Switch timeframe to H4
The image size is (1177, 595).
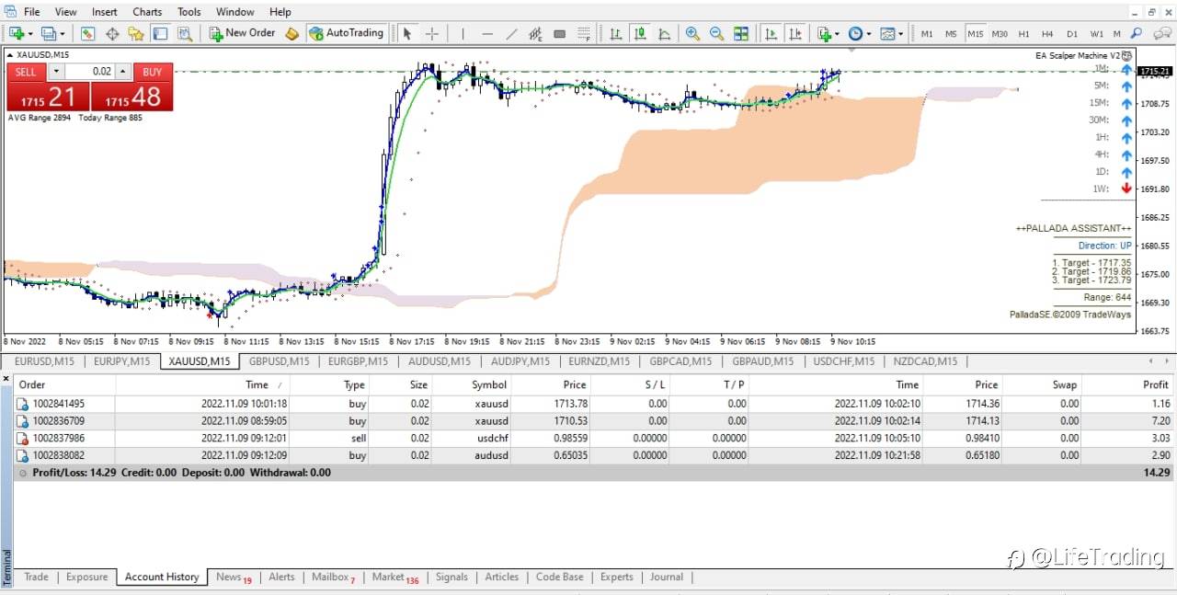tap(1048, 34)
